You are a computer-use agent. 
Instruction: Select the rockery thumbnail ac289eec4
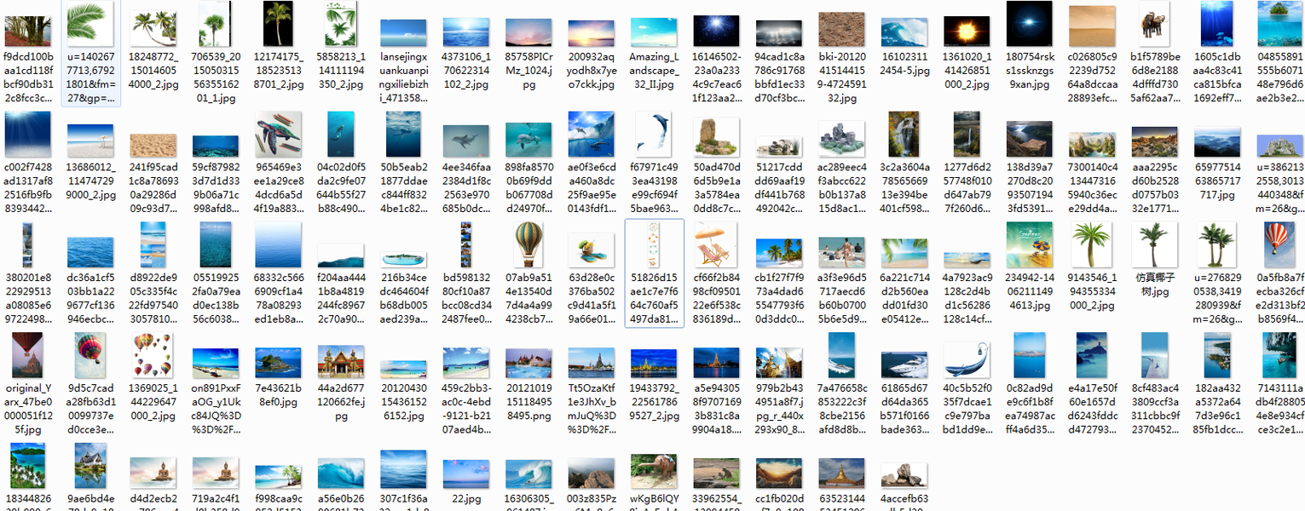coord(841,139)
